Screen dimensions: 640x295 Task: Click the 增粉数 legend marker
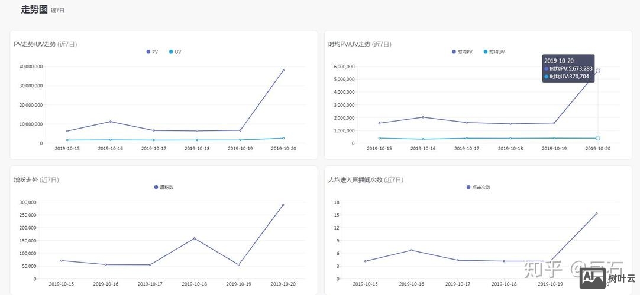tap(163, 187)
